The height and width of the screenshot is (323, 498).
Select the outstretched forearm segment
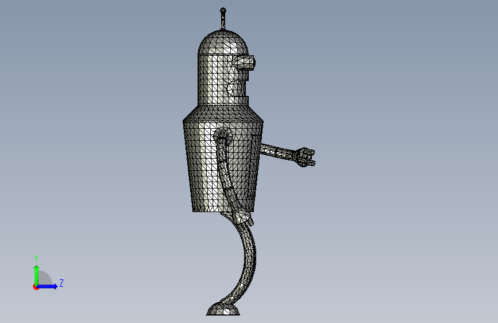(277, 151)
